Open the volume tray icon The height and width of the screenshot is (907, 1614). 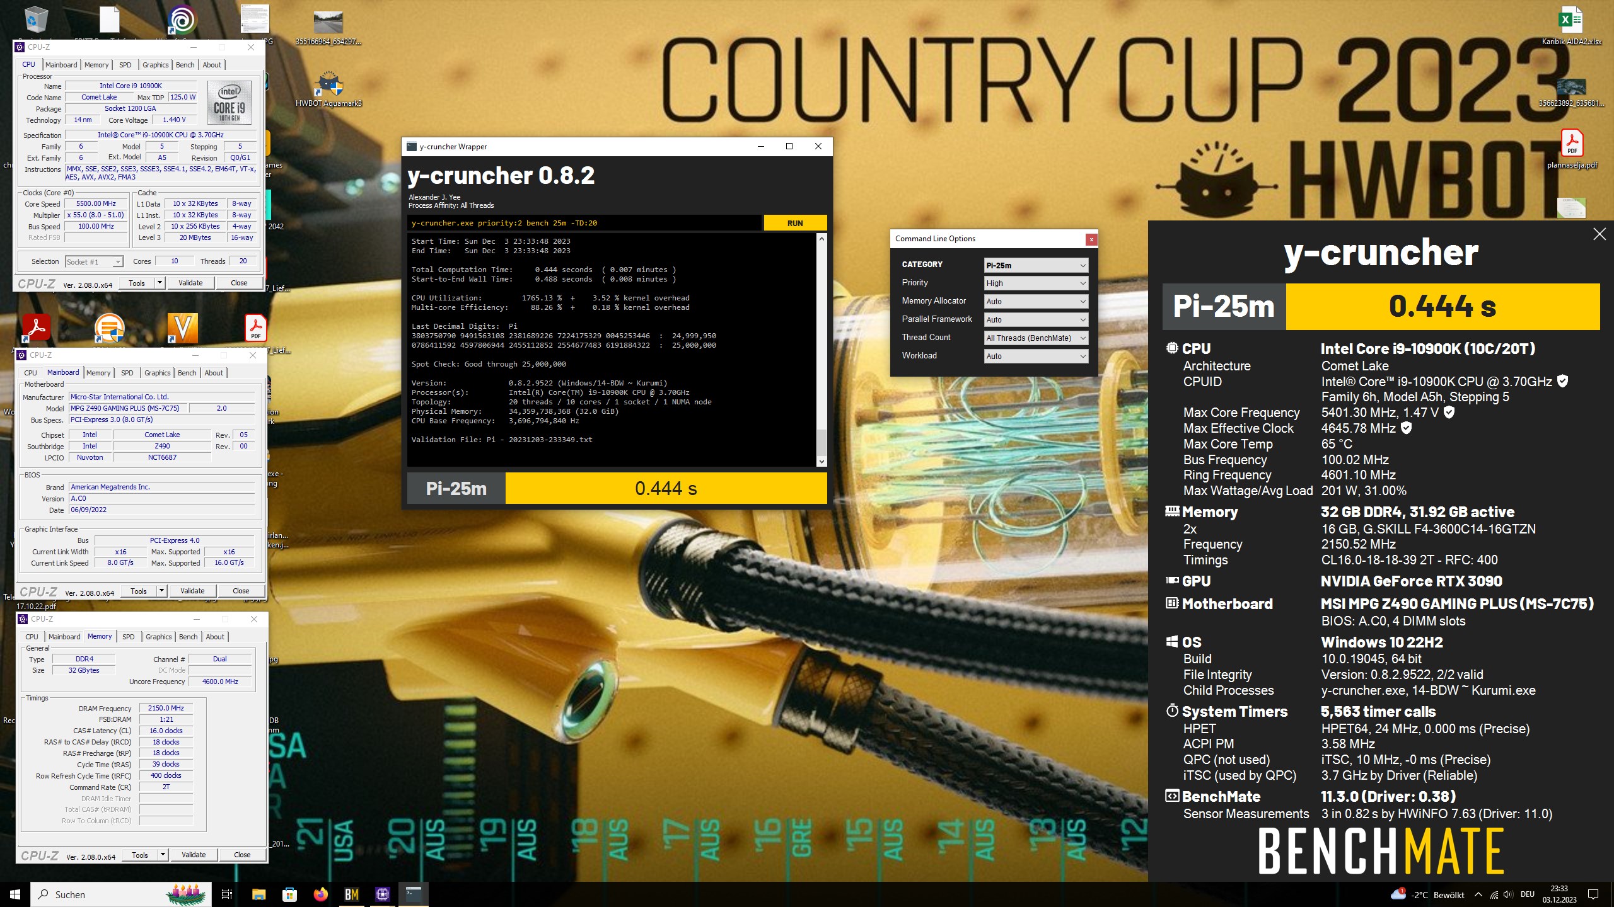coord(1507,894)
